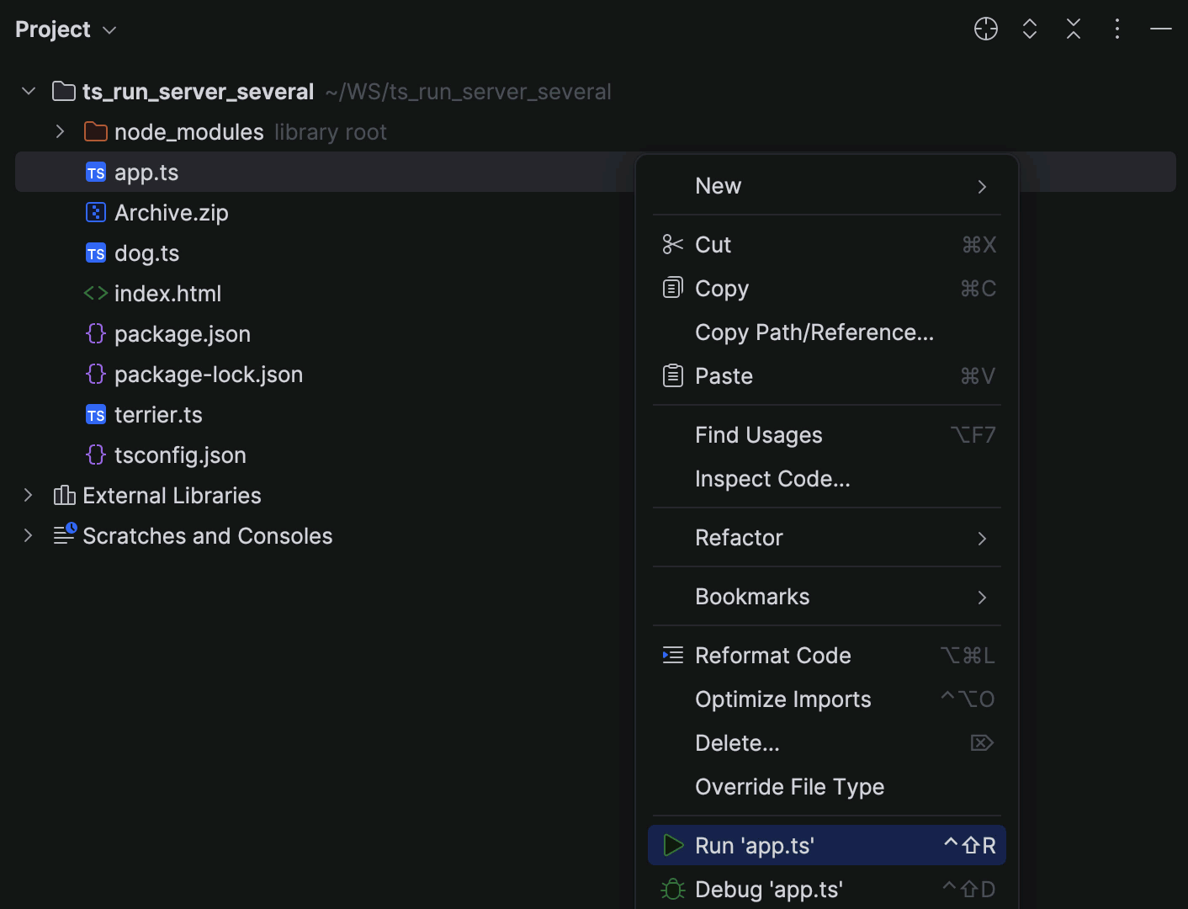
Task: Click the Expand All icon
Action: (1029, 29)
